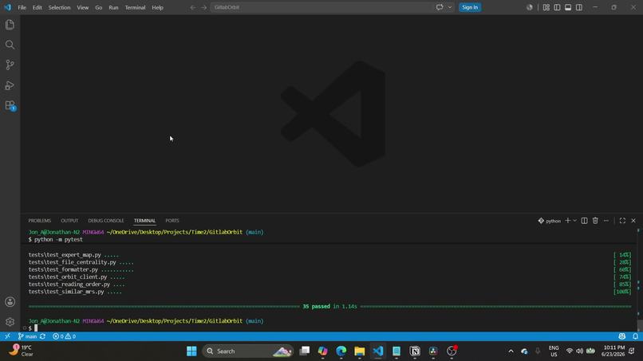Open the Explorer view in activity bar
The width and height of the screenshot is (643, 361).
(x=10, y=25)
